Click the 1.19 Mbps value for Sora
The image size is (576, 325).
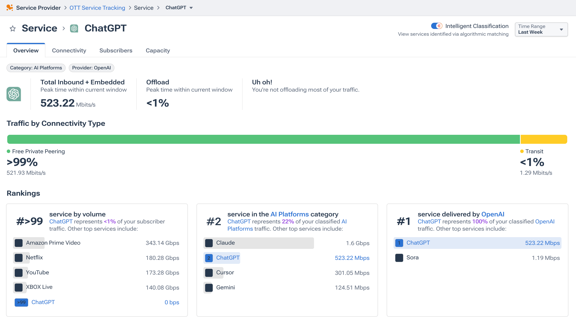(546, 258)
